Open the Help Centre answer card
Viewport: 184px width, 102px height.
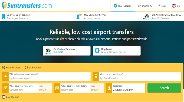(117, 51)
